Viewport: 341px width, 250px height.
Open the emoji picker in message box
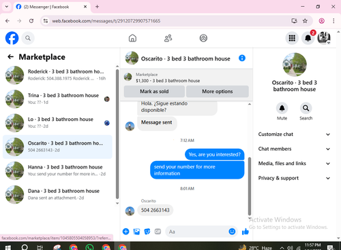[232, 232]
